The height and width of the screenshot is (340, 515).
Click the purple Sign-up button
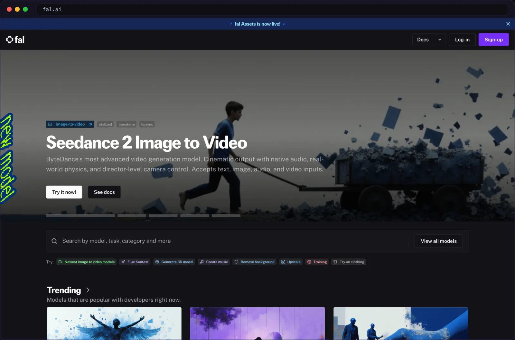[x=493, y=40]
